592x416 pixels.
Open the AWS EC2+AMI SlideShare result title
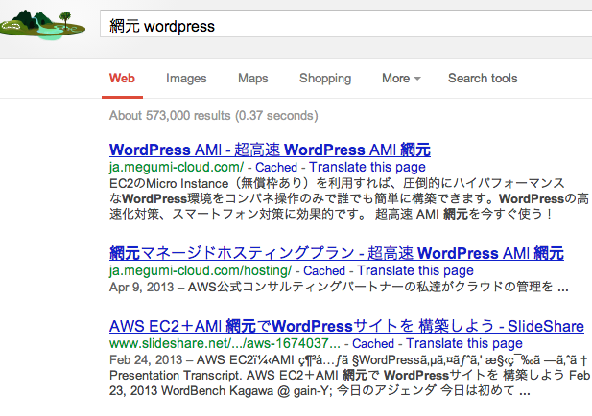[346, 326]
